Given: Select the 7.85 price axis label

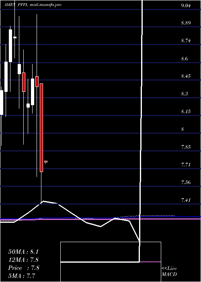Looking at the screenshot, I should tap(186, 147).
